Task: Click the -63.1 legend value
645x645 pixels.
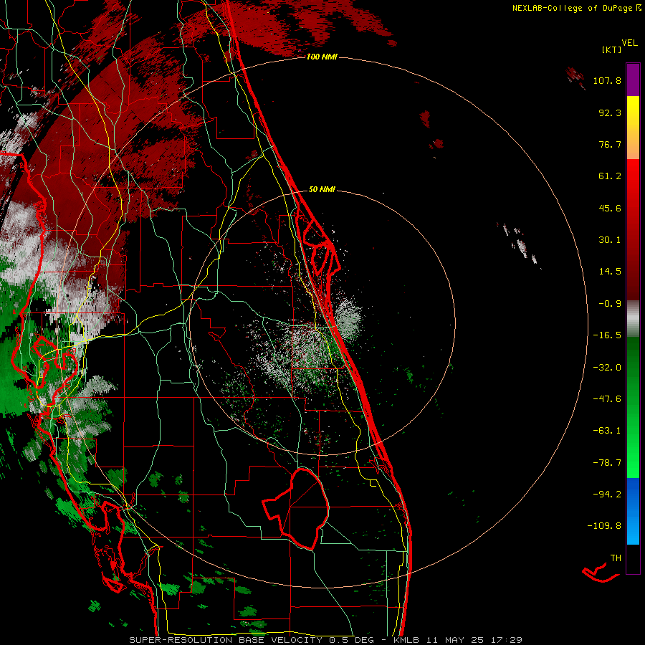Action: pyautogui.click(x=607, y=431)
